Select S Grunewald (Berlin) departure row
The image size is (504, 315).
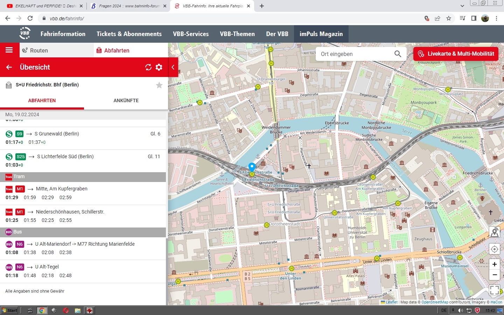(x=83, y=138)
